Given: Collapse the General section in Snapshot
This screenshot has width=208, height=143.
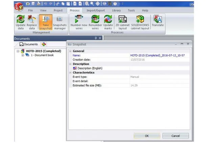Looking at the screenshot, I should tap(70, 51).
